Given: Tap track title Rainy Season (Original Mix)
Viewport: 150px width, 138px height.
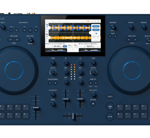Looking at the screenshot, I should [89, 44].
